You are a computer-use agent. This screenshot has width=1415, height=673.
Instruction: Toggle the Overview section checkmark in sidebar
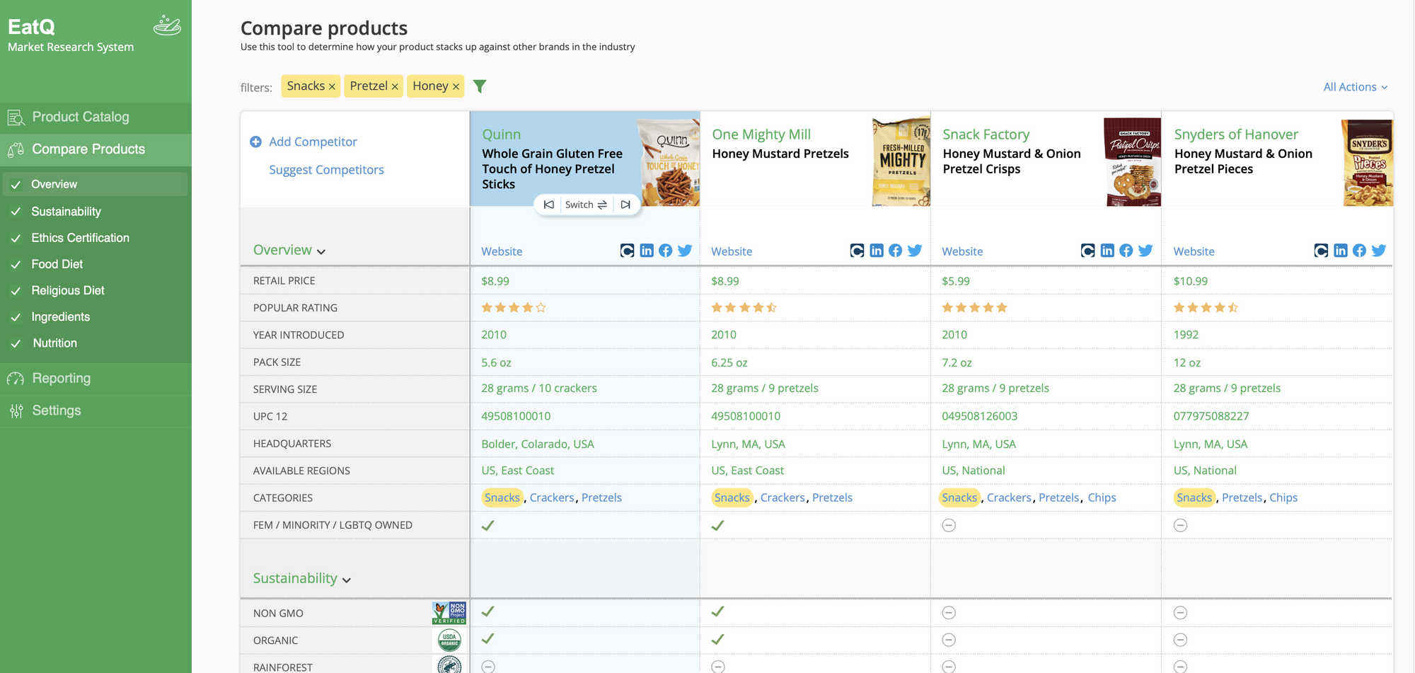16,185
